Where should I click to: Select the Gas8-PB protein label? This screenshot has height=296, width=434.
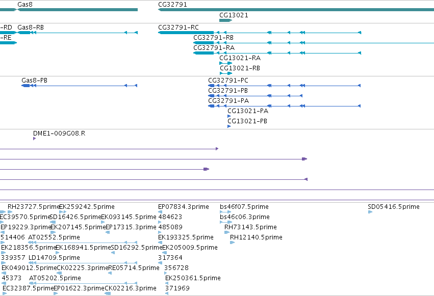(34, 80)
